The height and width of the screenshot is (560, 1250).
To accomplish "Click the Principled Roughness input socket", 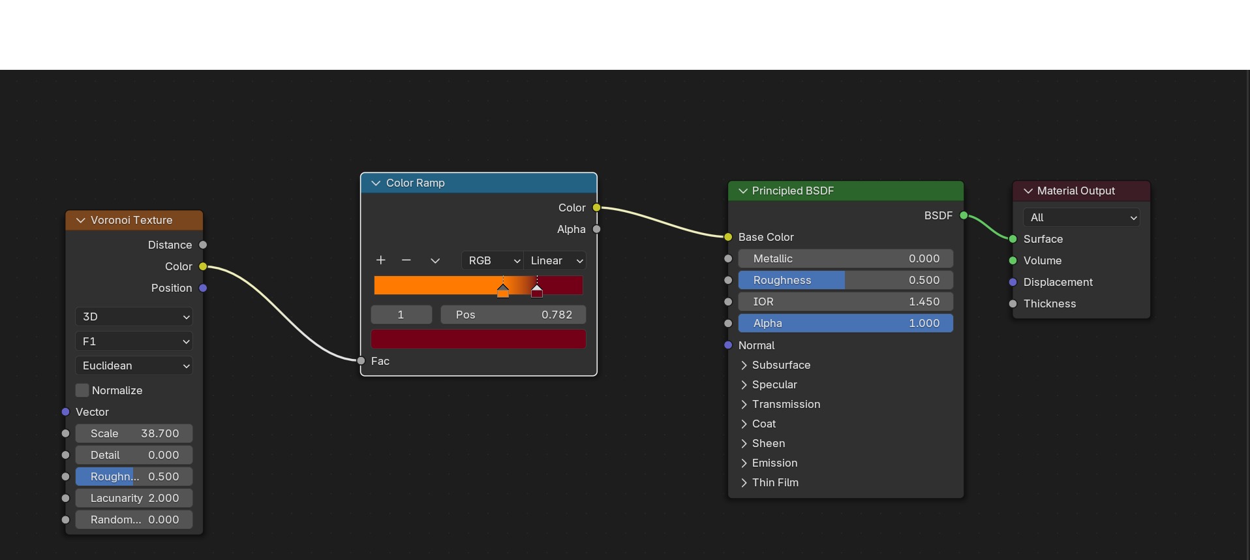I will point(728,280).
